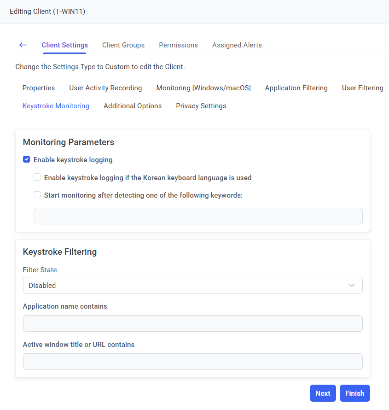Open the Permissions tab
Viewport: 389px width, 410px height.
(x=178, y=45)
